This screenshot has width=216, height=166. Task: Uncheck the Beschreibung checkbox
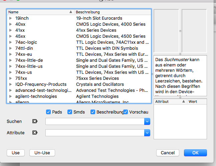coord(93,112)
